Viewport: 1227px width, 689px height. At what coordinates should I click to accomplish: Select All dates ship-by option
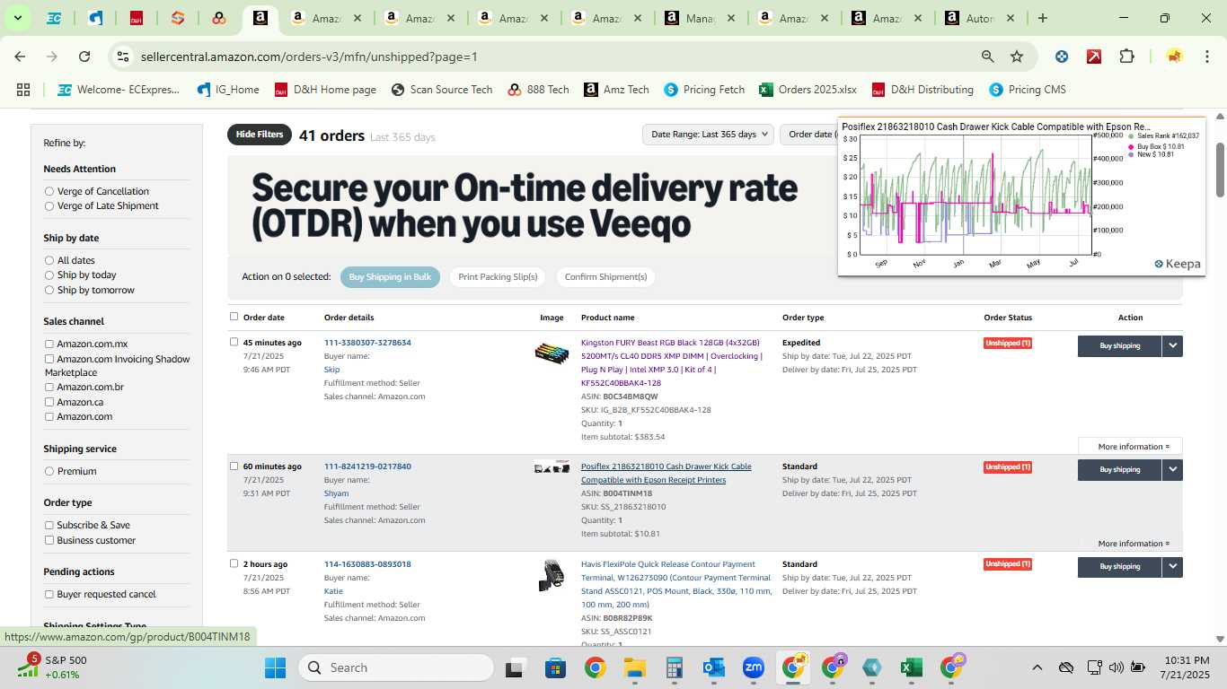49,260
